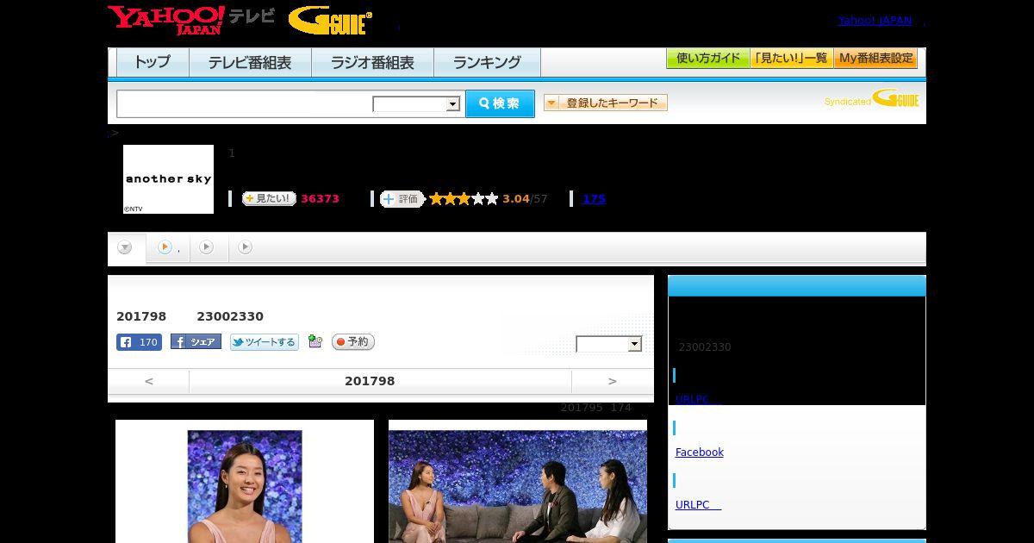Image resolution: width=1034 pixels, height=543 pixels.
Task: Select the star rating display
Action: [464, 199]
